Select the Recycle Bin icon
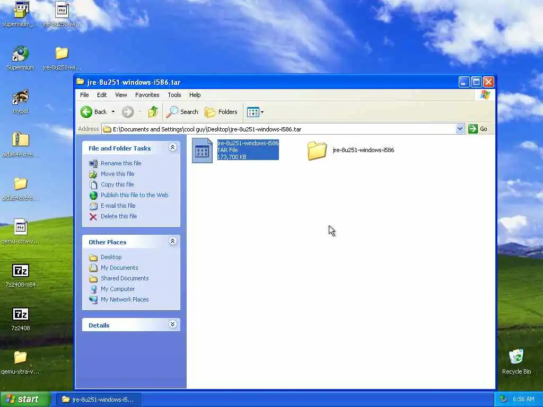The height and width of the screenshot is (407, 543). [516, 361]
